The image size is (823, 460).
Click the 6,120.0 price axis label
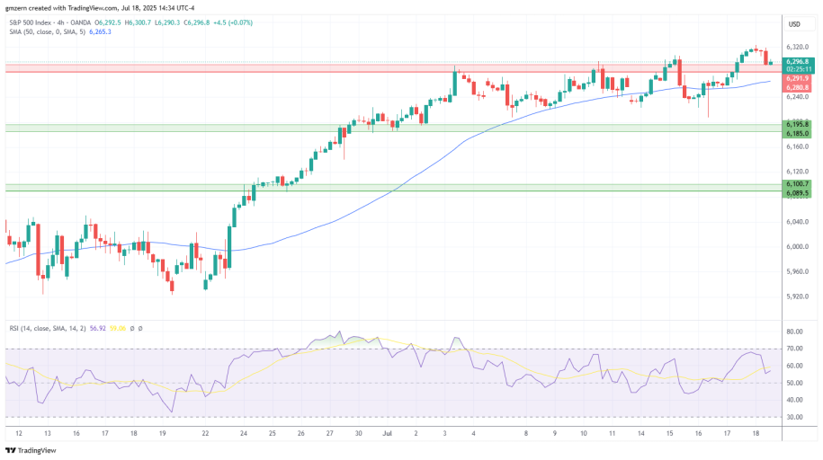[797, 172]
